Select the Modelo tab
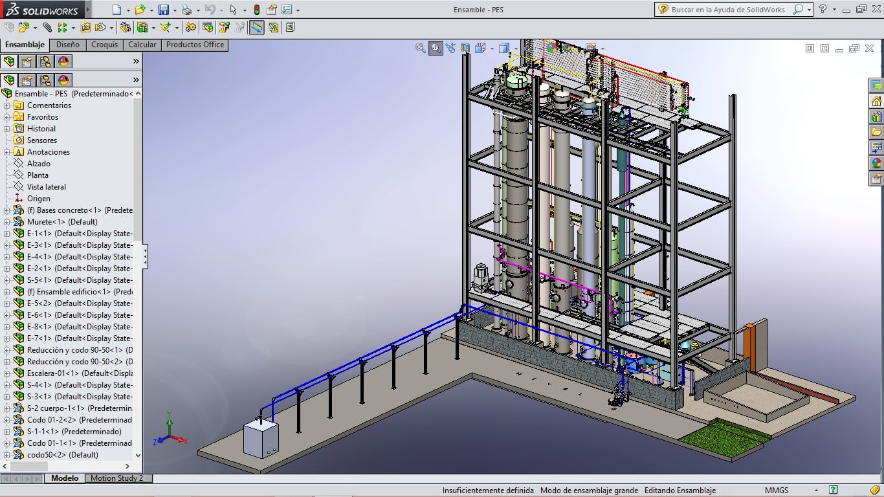Viewport: 884px width, 497px height. tap(65, 478)
